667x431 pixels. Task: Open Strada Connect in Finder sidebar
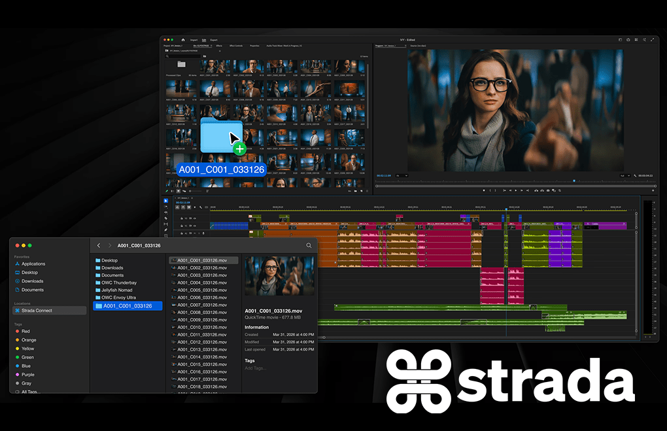(37, 310)
